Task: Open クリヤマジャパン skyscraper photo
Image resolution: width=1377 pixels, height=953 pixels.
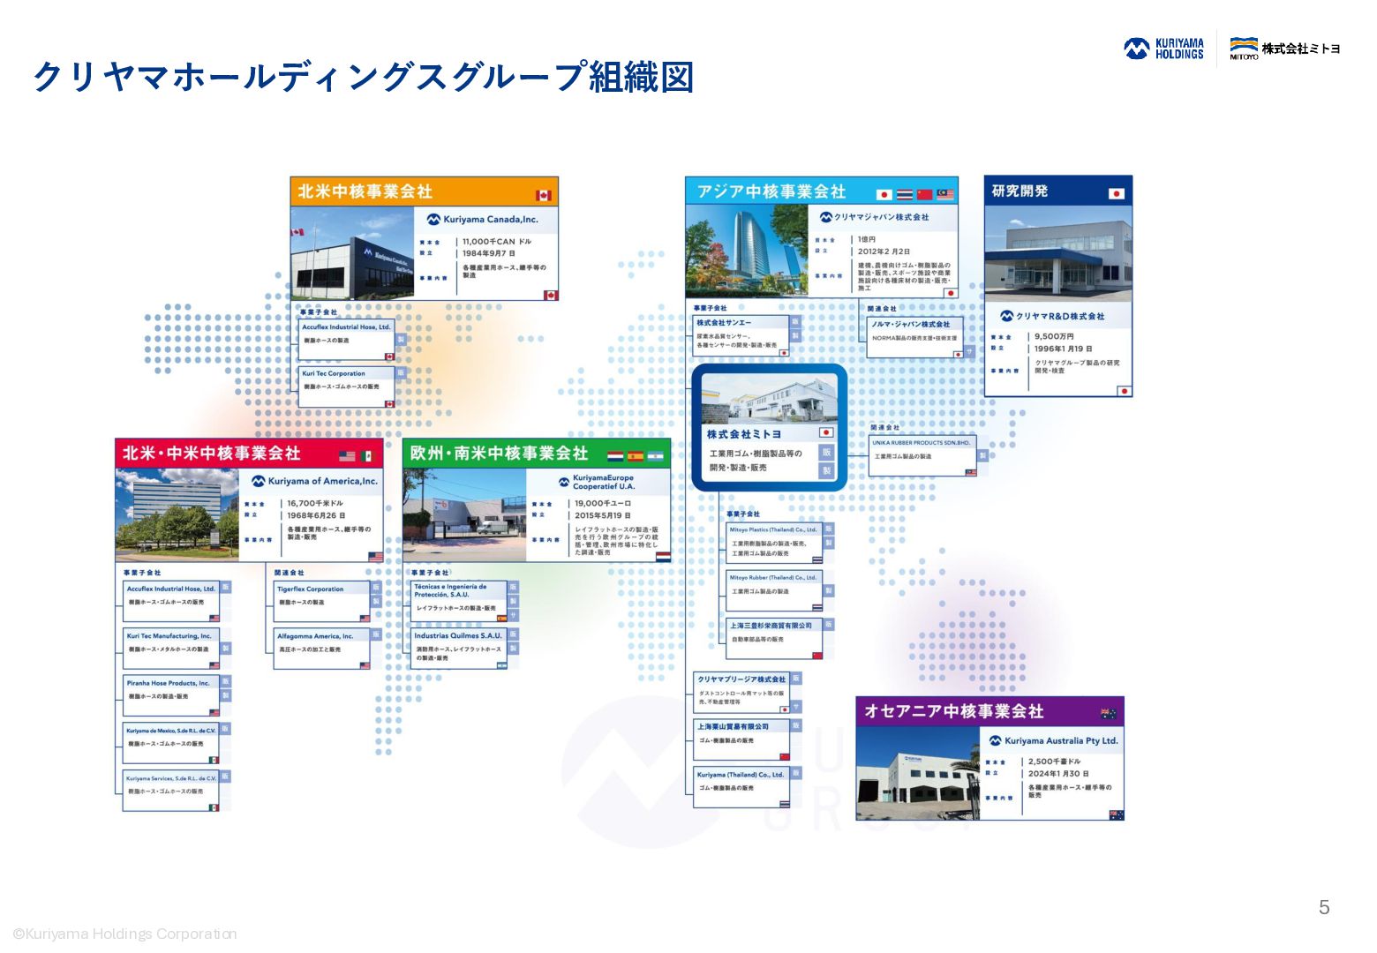Action: pos(748,252)
